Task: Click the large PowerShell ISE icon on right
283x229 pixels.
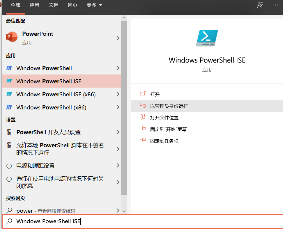Action: pyautogui.click(x=207, y=38)
